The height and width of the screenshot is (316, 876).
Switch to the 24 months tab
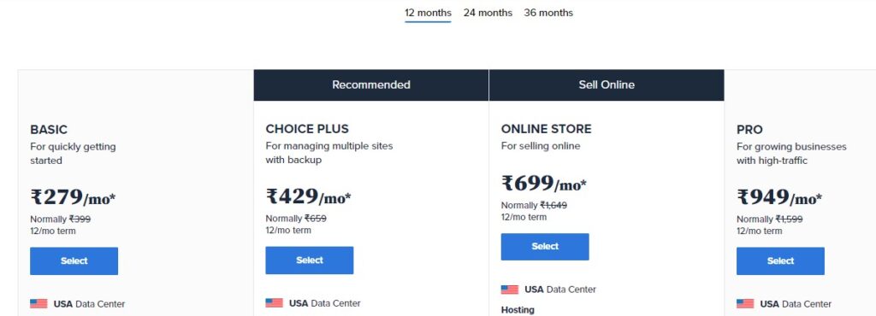pyautogui.click(x=488, y=13)
